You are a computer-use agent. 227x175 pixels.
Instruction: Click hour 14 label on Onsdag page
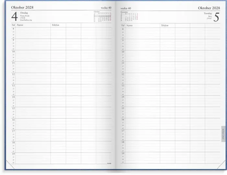tap(13, 97)
